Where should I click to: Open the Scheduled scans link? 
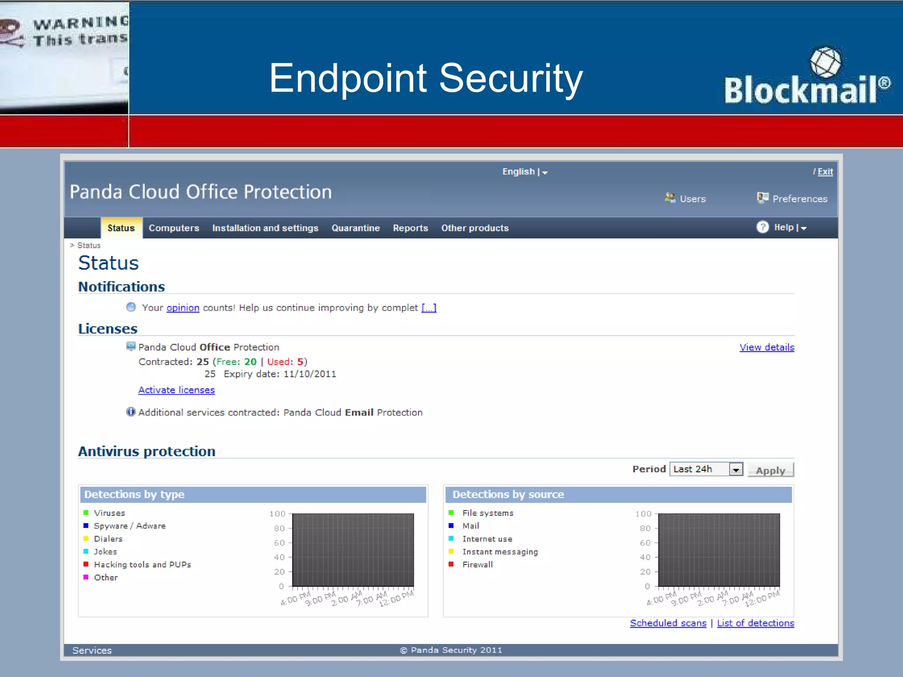coord(668,623)
